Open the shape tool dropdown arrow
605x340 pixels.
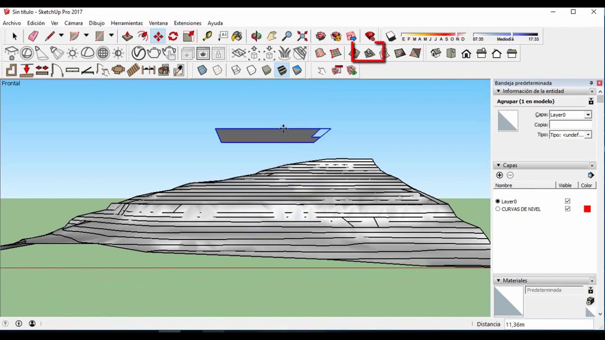pos(111,36)
